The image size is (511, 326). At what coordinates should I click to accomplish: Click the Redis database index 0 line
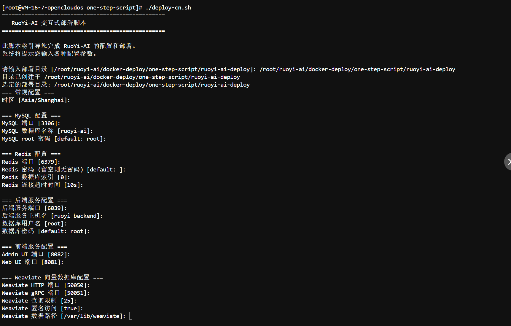[36, 177]
